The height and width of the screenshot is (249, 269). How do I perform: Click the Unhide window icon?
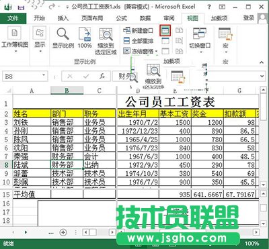165,51
